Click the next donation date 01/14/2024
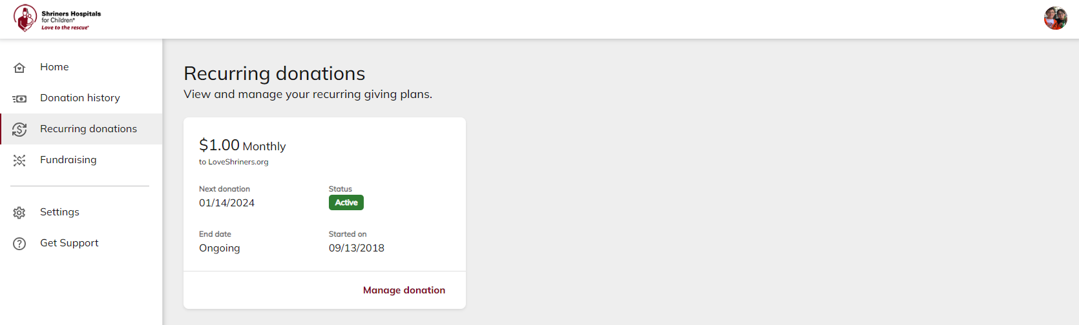The image size is (1079, 325). (x=227, y=203)
